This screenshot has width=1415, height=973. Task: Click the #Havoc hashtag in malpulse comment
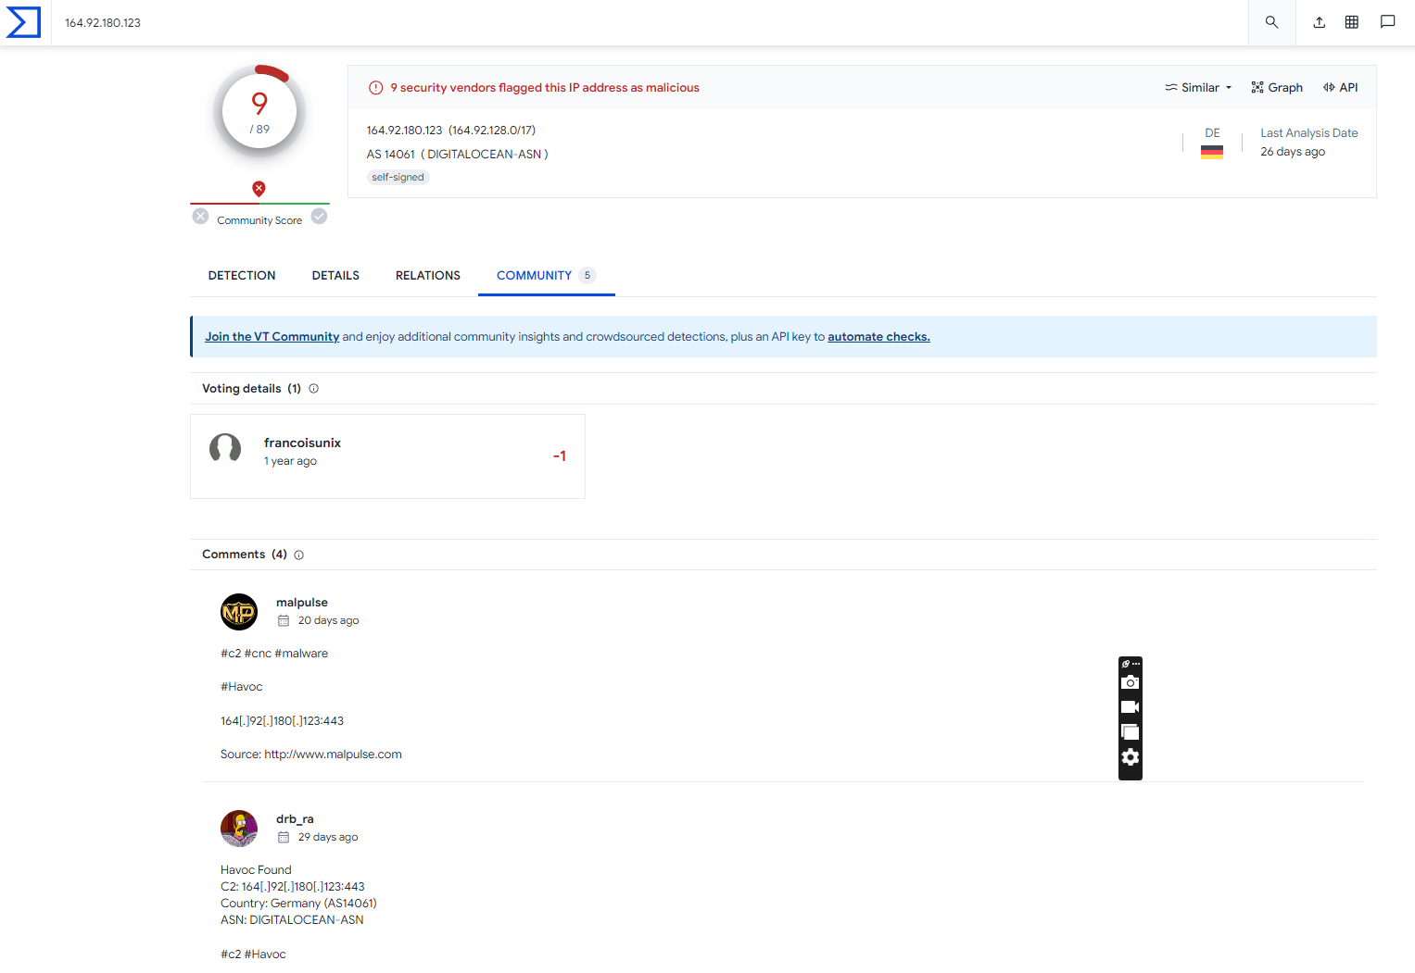242,687
